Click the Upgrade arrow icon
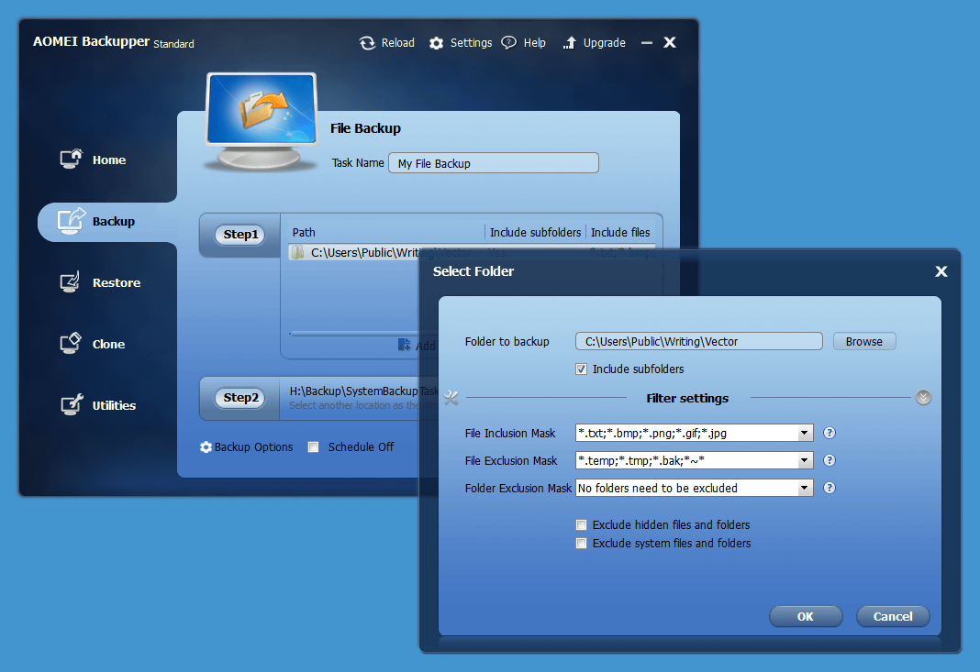 coord(570,42)
